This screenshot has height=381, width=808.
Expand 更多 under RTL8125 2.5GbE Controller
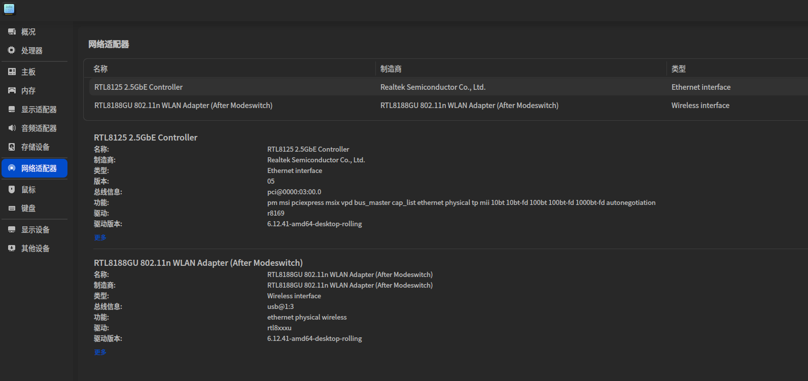[x=100, y=237]
